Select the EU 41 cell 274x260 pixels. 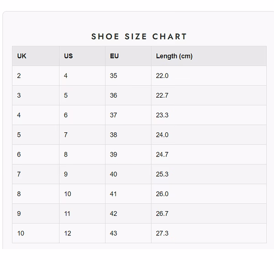click(114, 194)
